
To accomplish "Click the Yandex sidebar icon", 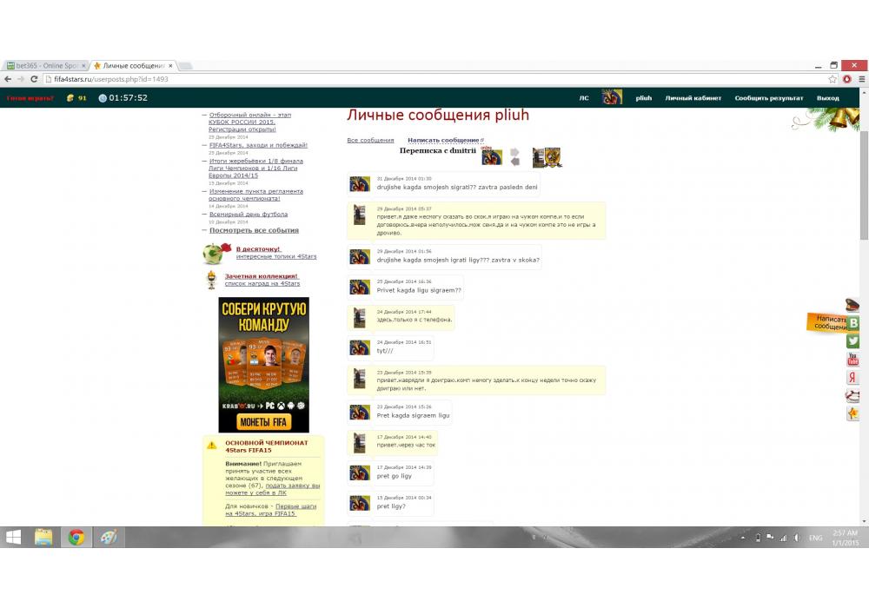I will (853, 378).
